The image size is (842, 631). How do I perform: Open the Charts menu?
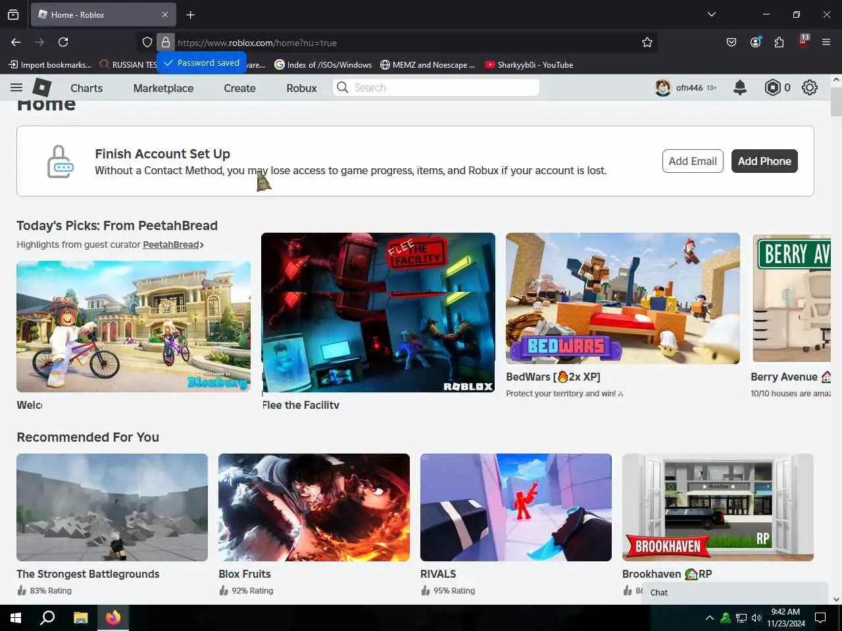87,88
